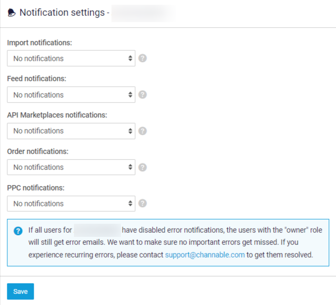Click the support@channable.com email link

click(x=204, y=255)
